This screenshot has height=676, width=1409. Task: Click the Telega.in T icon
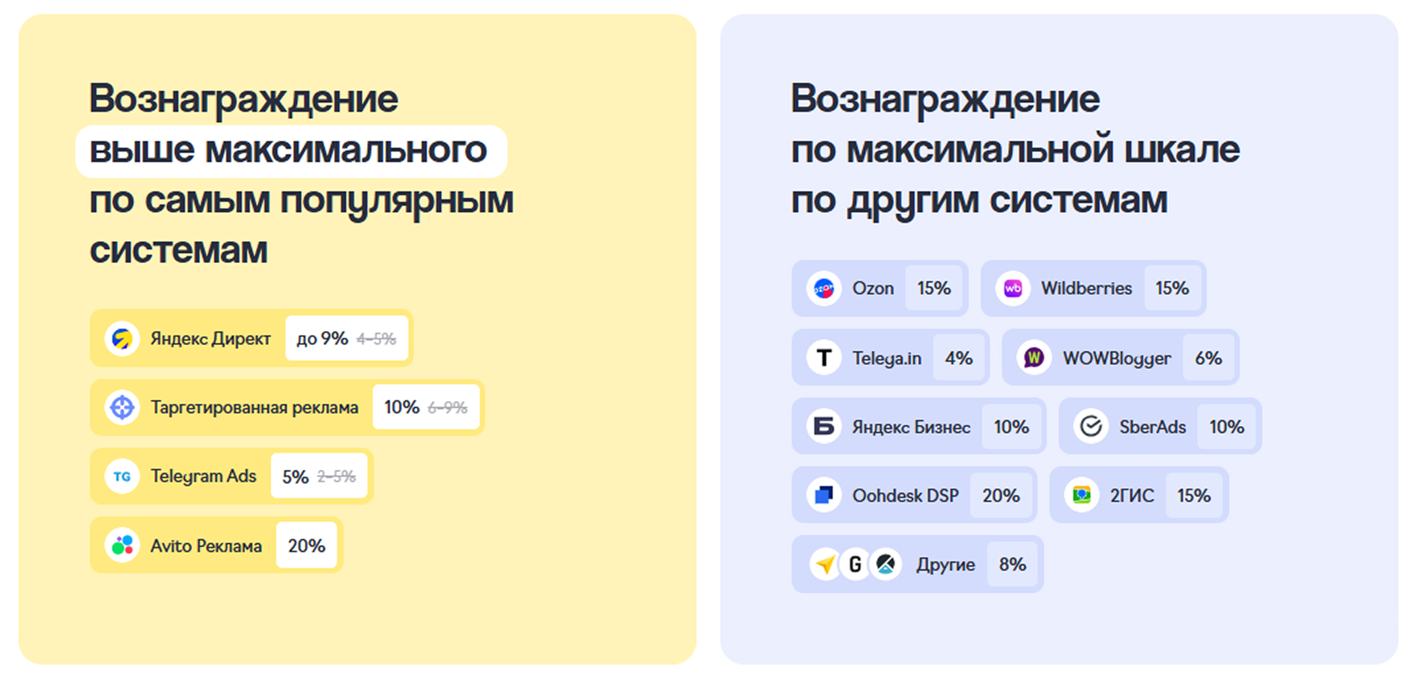[824, 358]
